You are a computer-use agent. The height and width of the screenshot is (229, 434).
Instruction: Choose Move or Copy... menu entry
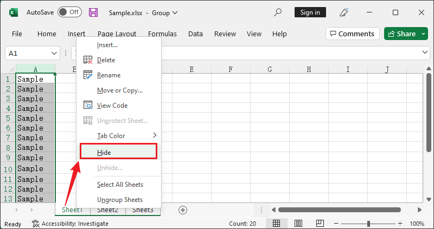(120, 90)
